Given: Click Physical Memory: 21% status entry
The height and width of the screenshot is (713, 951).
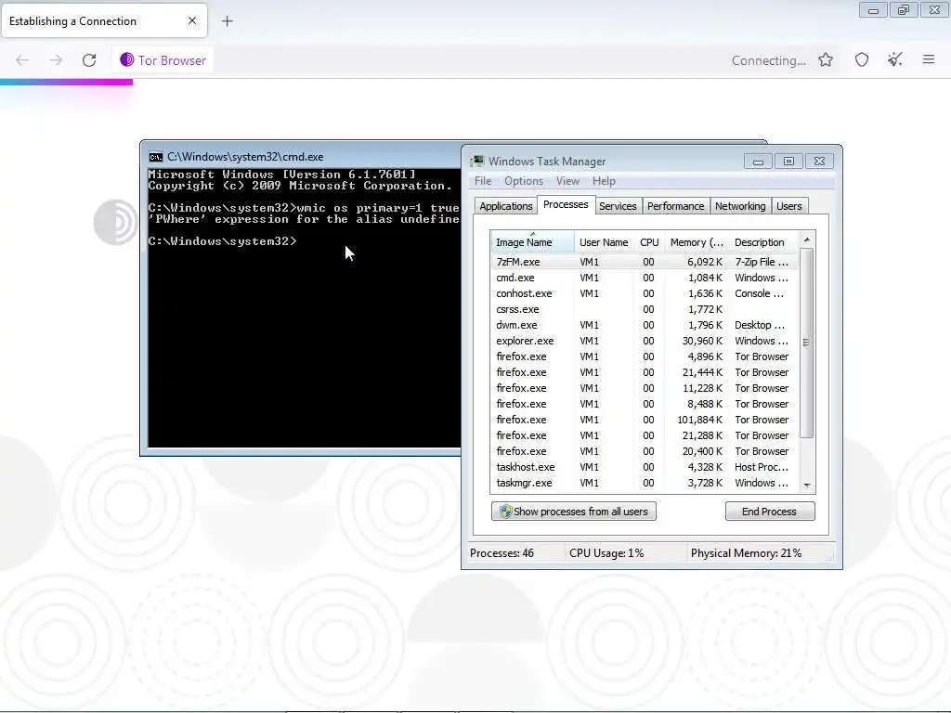Looking at the screenshot, I should point(746,553).
